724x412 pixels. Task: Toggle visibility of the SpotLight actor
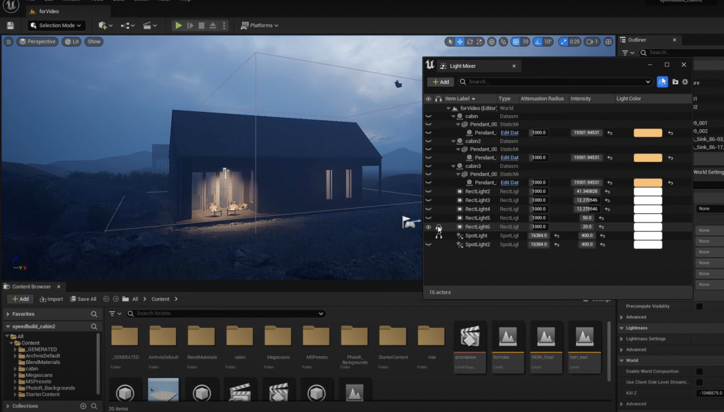(428, 235)
